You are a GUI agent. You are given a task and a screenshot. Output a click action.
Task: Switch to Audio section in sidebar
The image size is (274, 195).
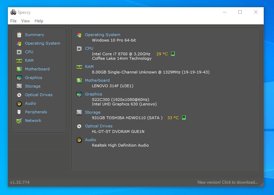coord(31,103)
